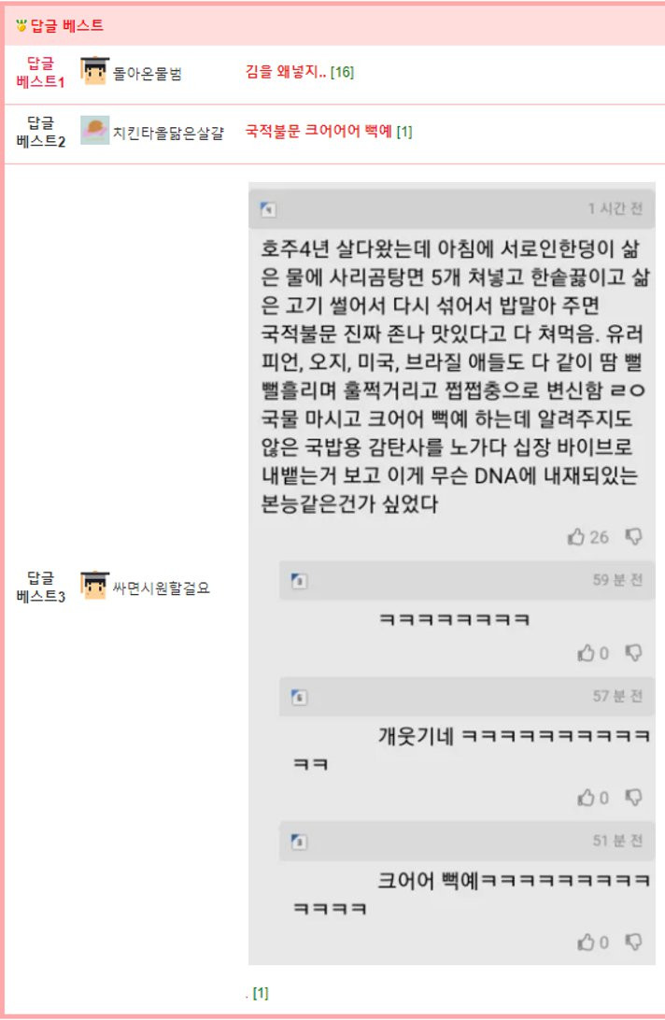Viewport: 665px width, 1020px height.
Task: Click profile image icon of 59분 전 reply
Action: pos(299,580)
